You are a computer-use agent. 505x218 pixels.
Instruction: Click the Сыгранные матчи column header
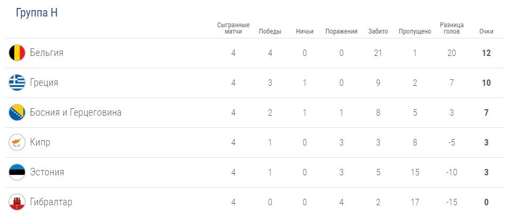(x=234, y=28)
